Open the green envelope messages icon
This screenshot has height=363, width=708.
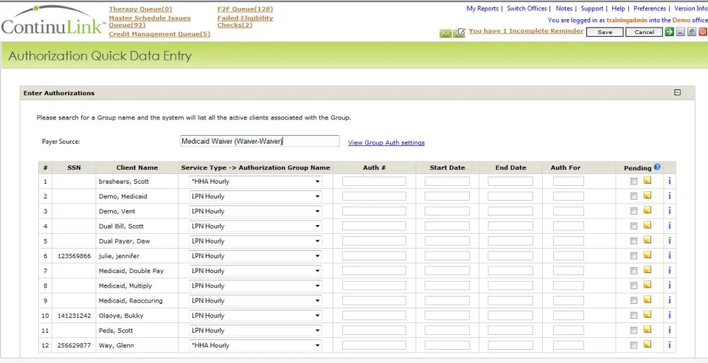445,33
